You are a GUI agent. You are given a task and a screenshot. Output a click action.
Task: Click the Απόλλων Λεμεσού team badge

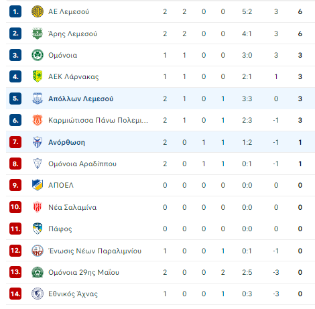(38, 99)
